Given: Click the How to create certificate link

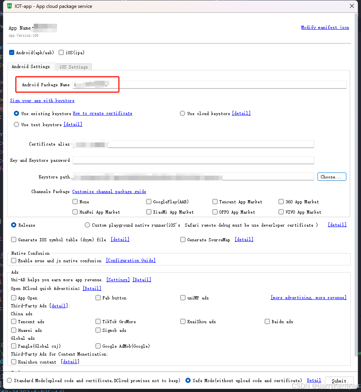Looking at the screenshot, I should pos(102,113).
